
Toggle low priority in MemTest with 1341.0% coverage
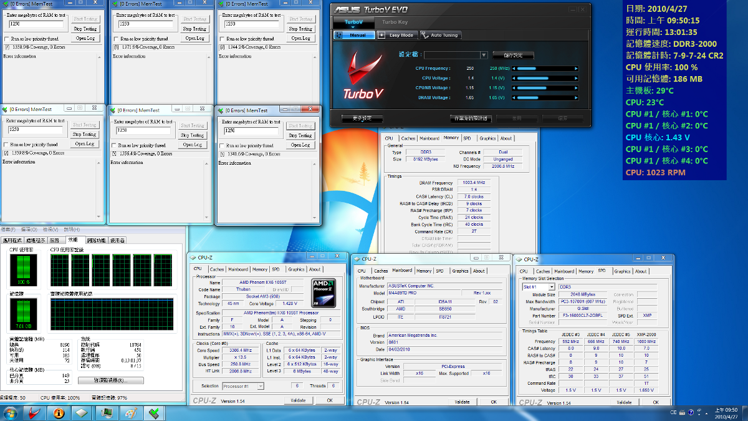(x=222, y=145)
